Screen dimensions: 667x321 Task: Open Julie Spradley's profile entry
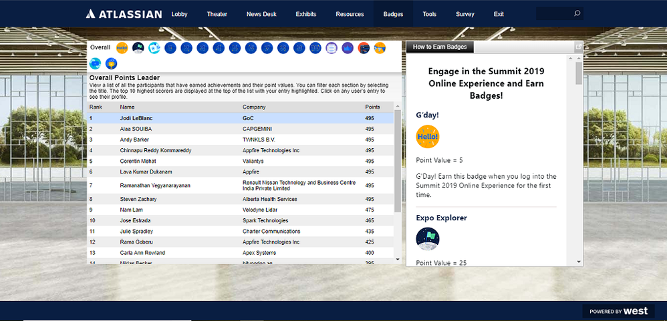241,232
